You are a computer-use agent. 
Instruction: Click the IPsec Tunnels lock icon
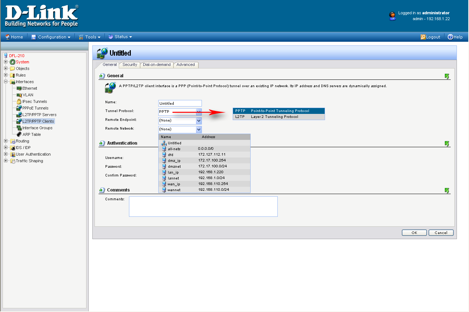[19, 101]
